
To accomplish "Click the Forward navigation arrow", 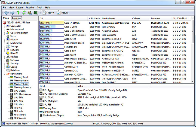I will (12, 13).
